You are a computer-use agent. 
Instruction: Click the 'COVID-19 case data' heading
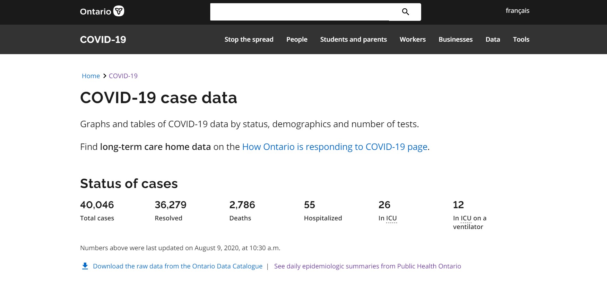159,98
